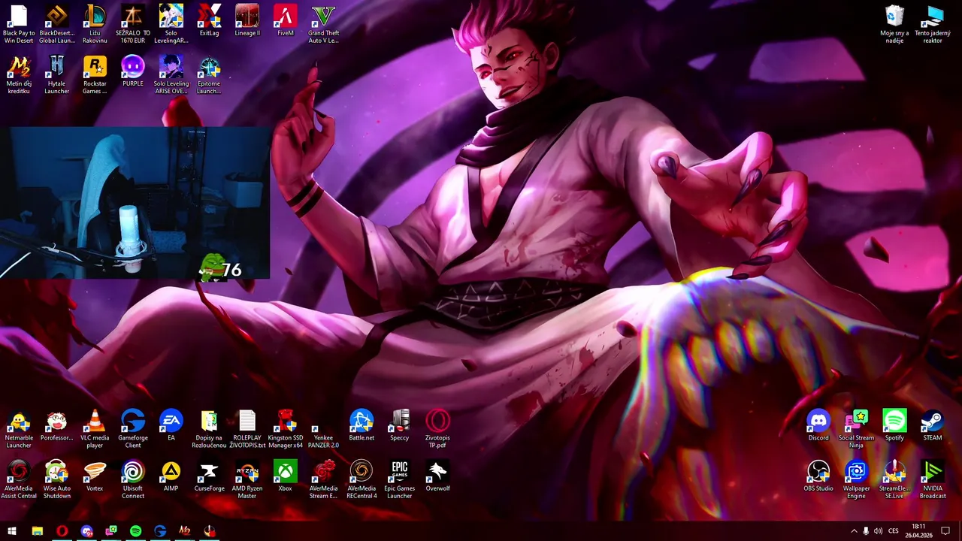Select the Lížu Rakovinu League icon
Screen dimensions: 962x541
click(95, 24)
